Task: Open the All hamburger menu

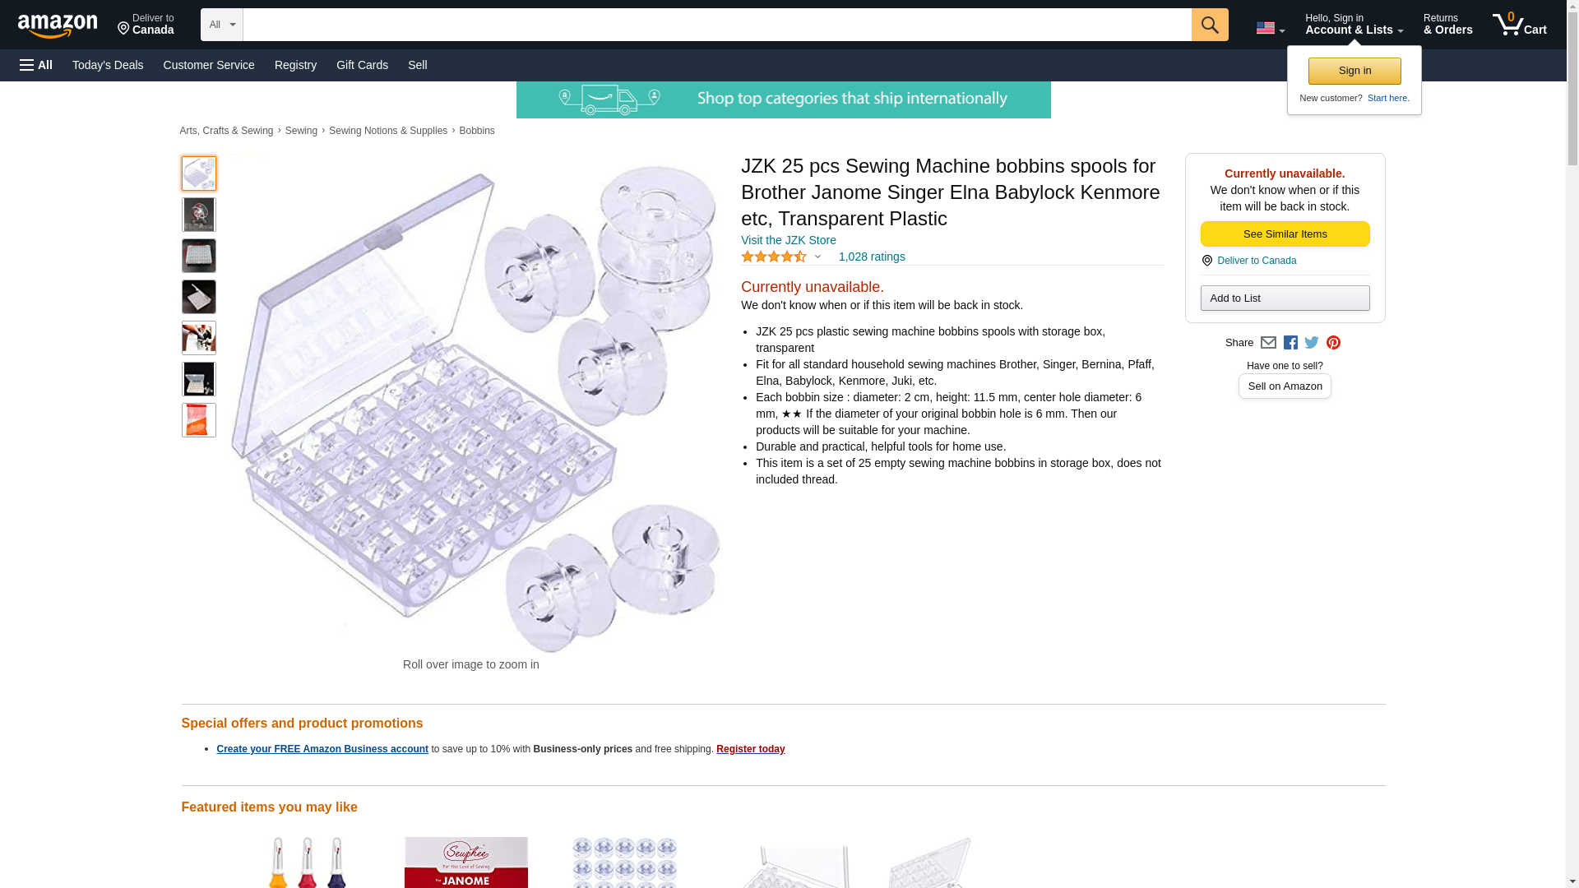Action: coord(36,65)
